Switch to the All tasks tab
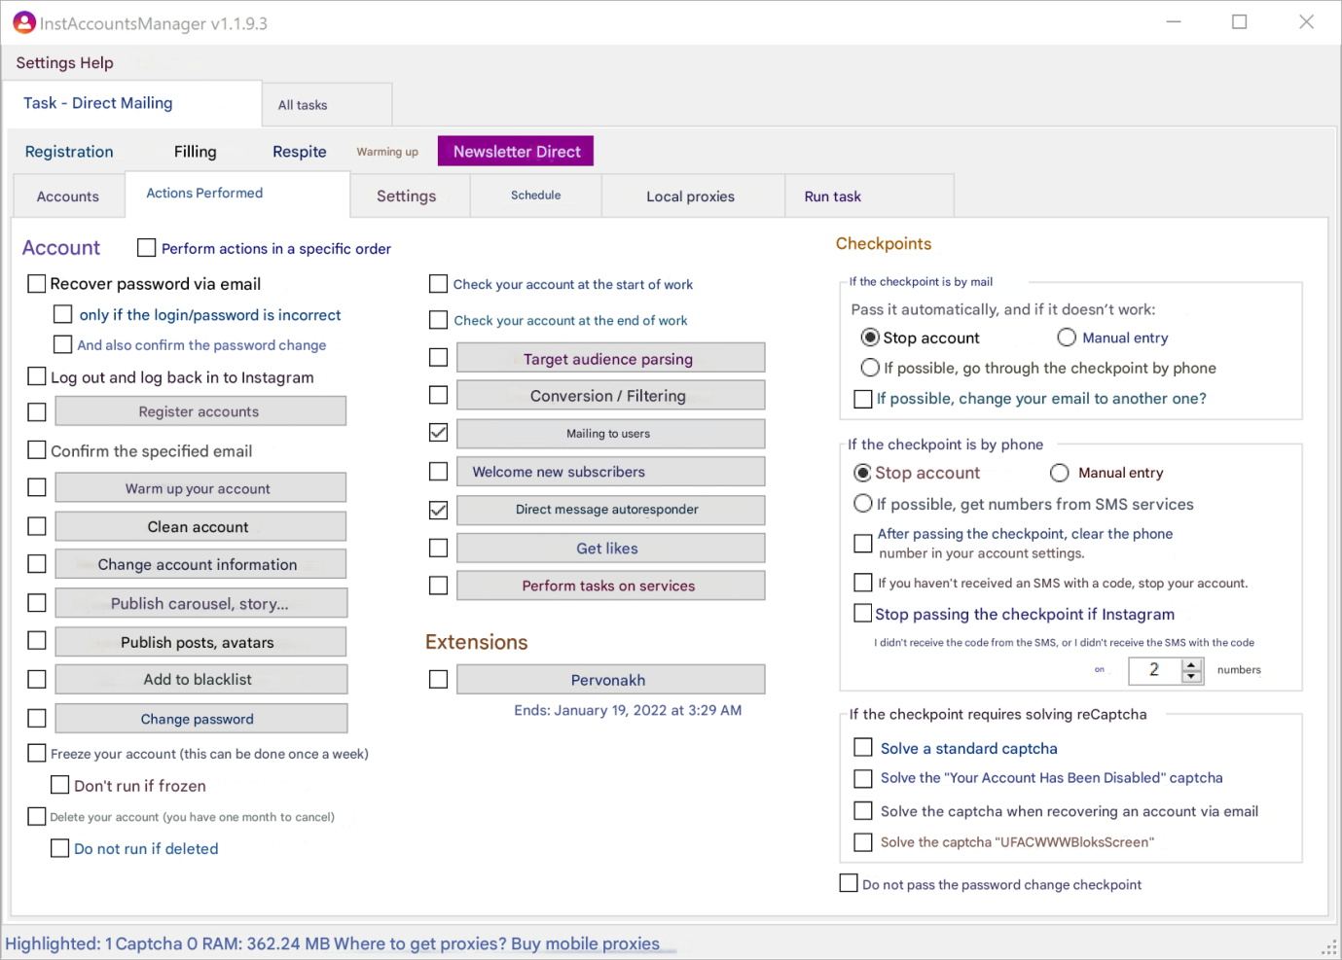This screenshot has height=960, width=1342. click(303, 105)
